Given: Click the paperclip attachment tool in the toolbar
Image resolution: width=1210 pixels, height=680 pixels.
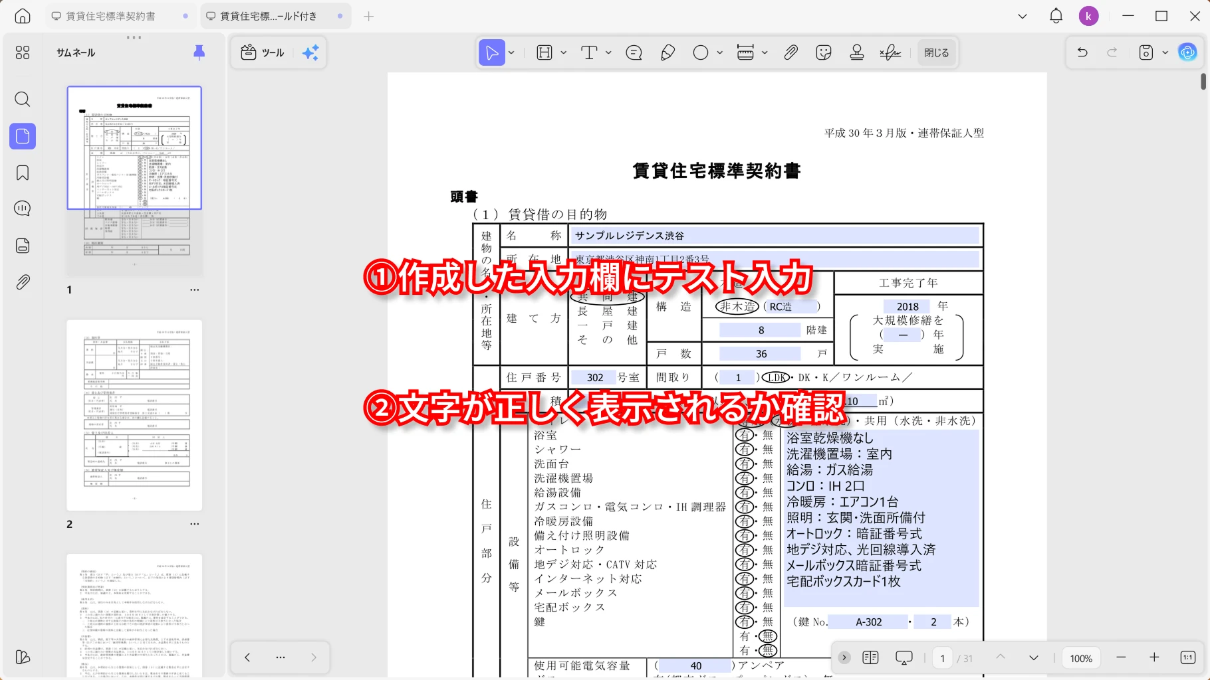Looking at the screenshot, I should click(x=790, y=52).
